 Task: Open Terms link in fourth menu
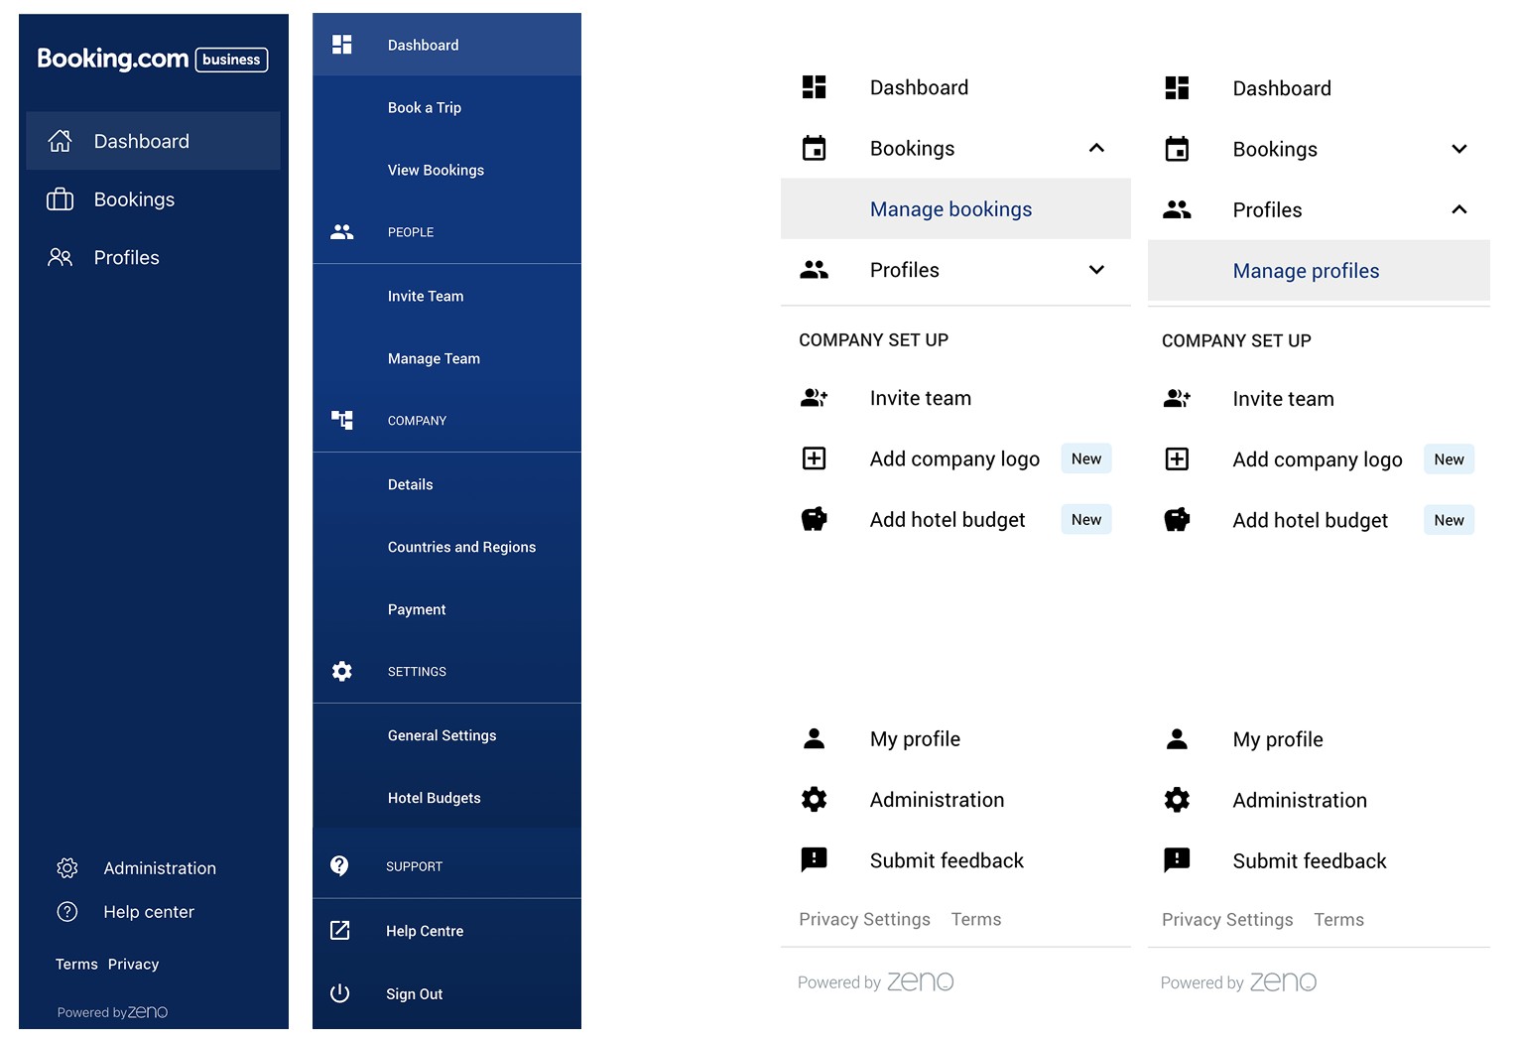click(x=1339, y=920)
